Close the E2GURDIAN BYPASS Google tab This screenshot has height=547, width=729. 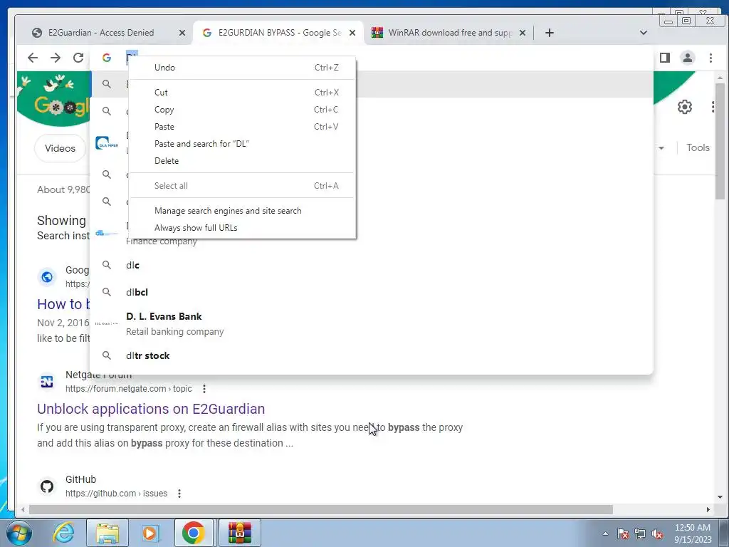pos(352,33)
